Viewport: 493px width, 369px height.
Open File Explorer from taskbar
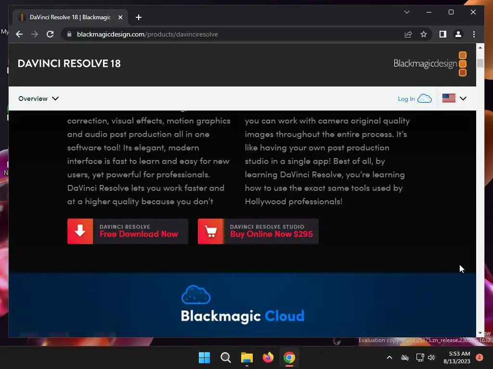[247, 357]
